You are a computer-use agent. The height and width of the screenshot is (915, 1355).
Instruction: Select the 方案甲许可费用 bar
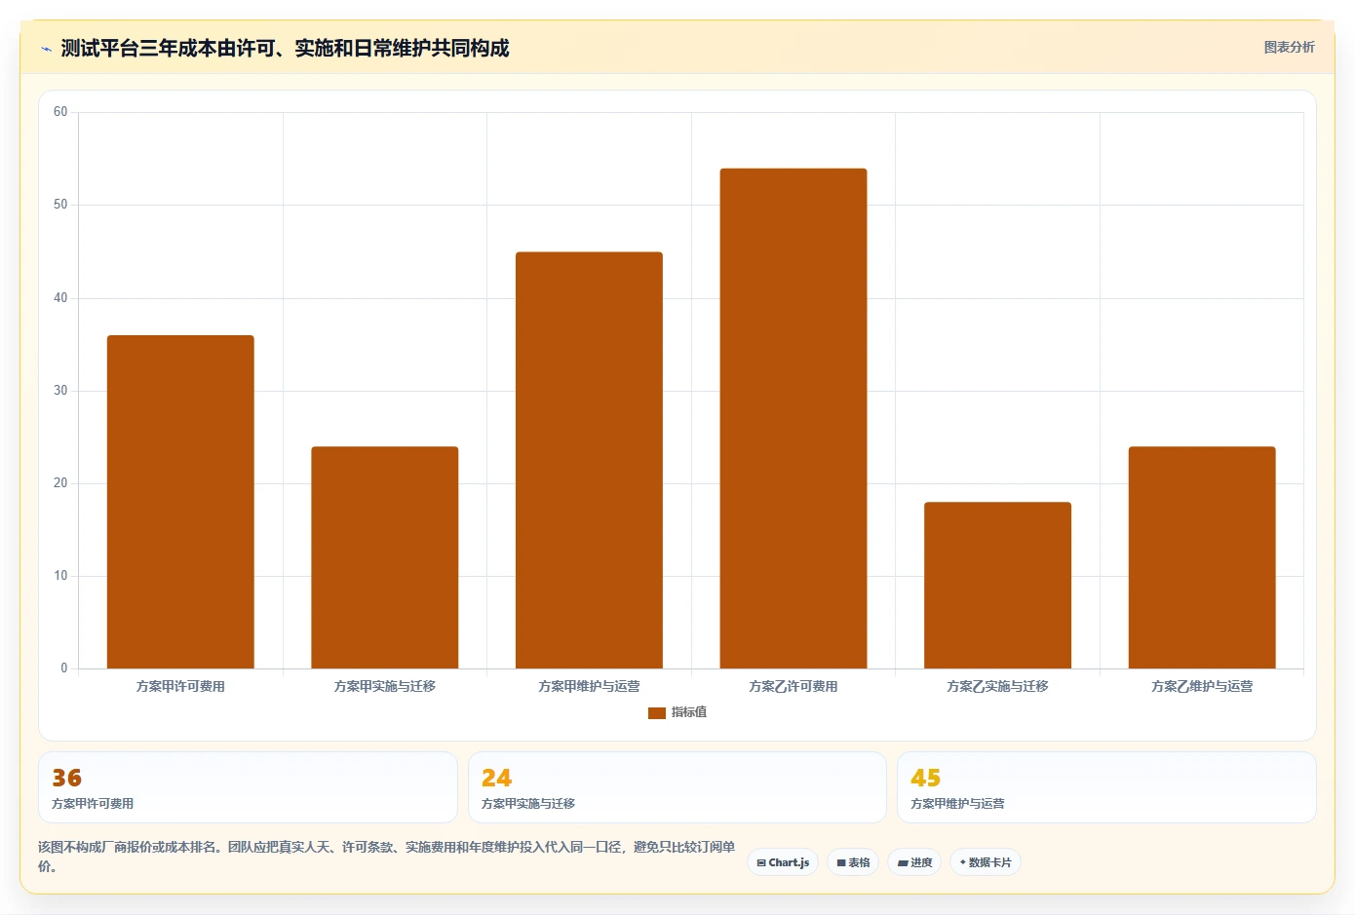click(180, 502)
